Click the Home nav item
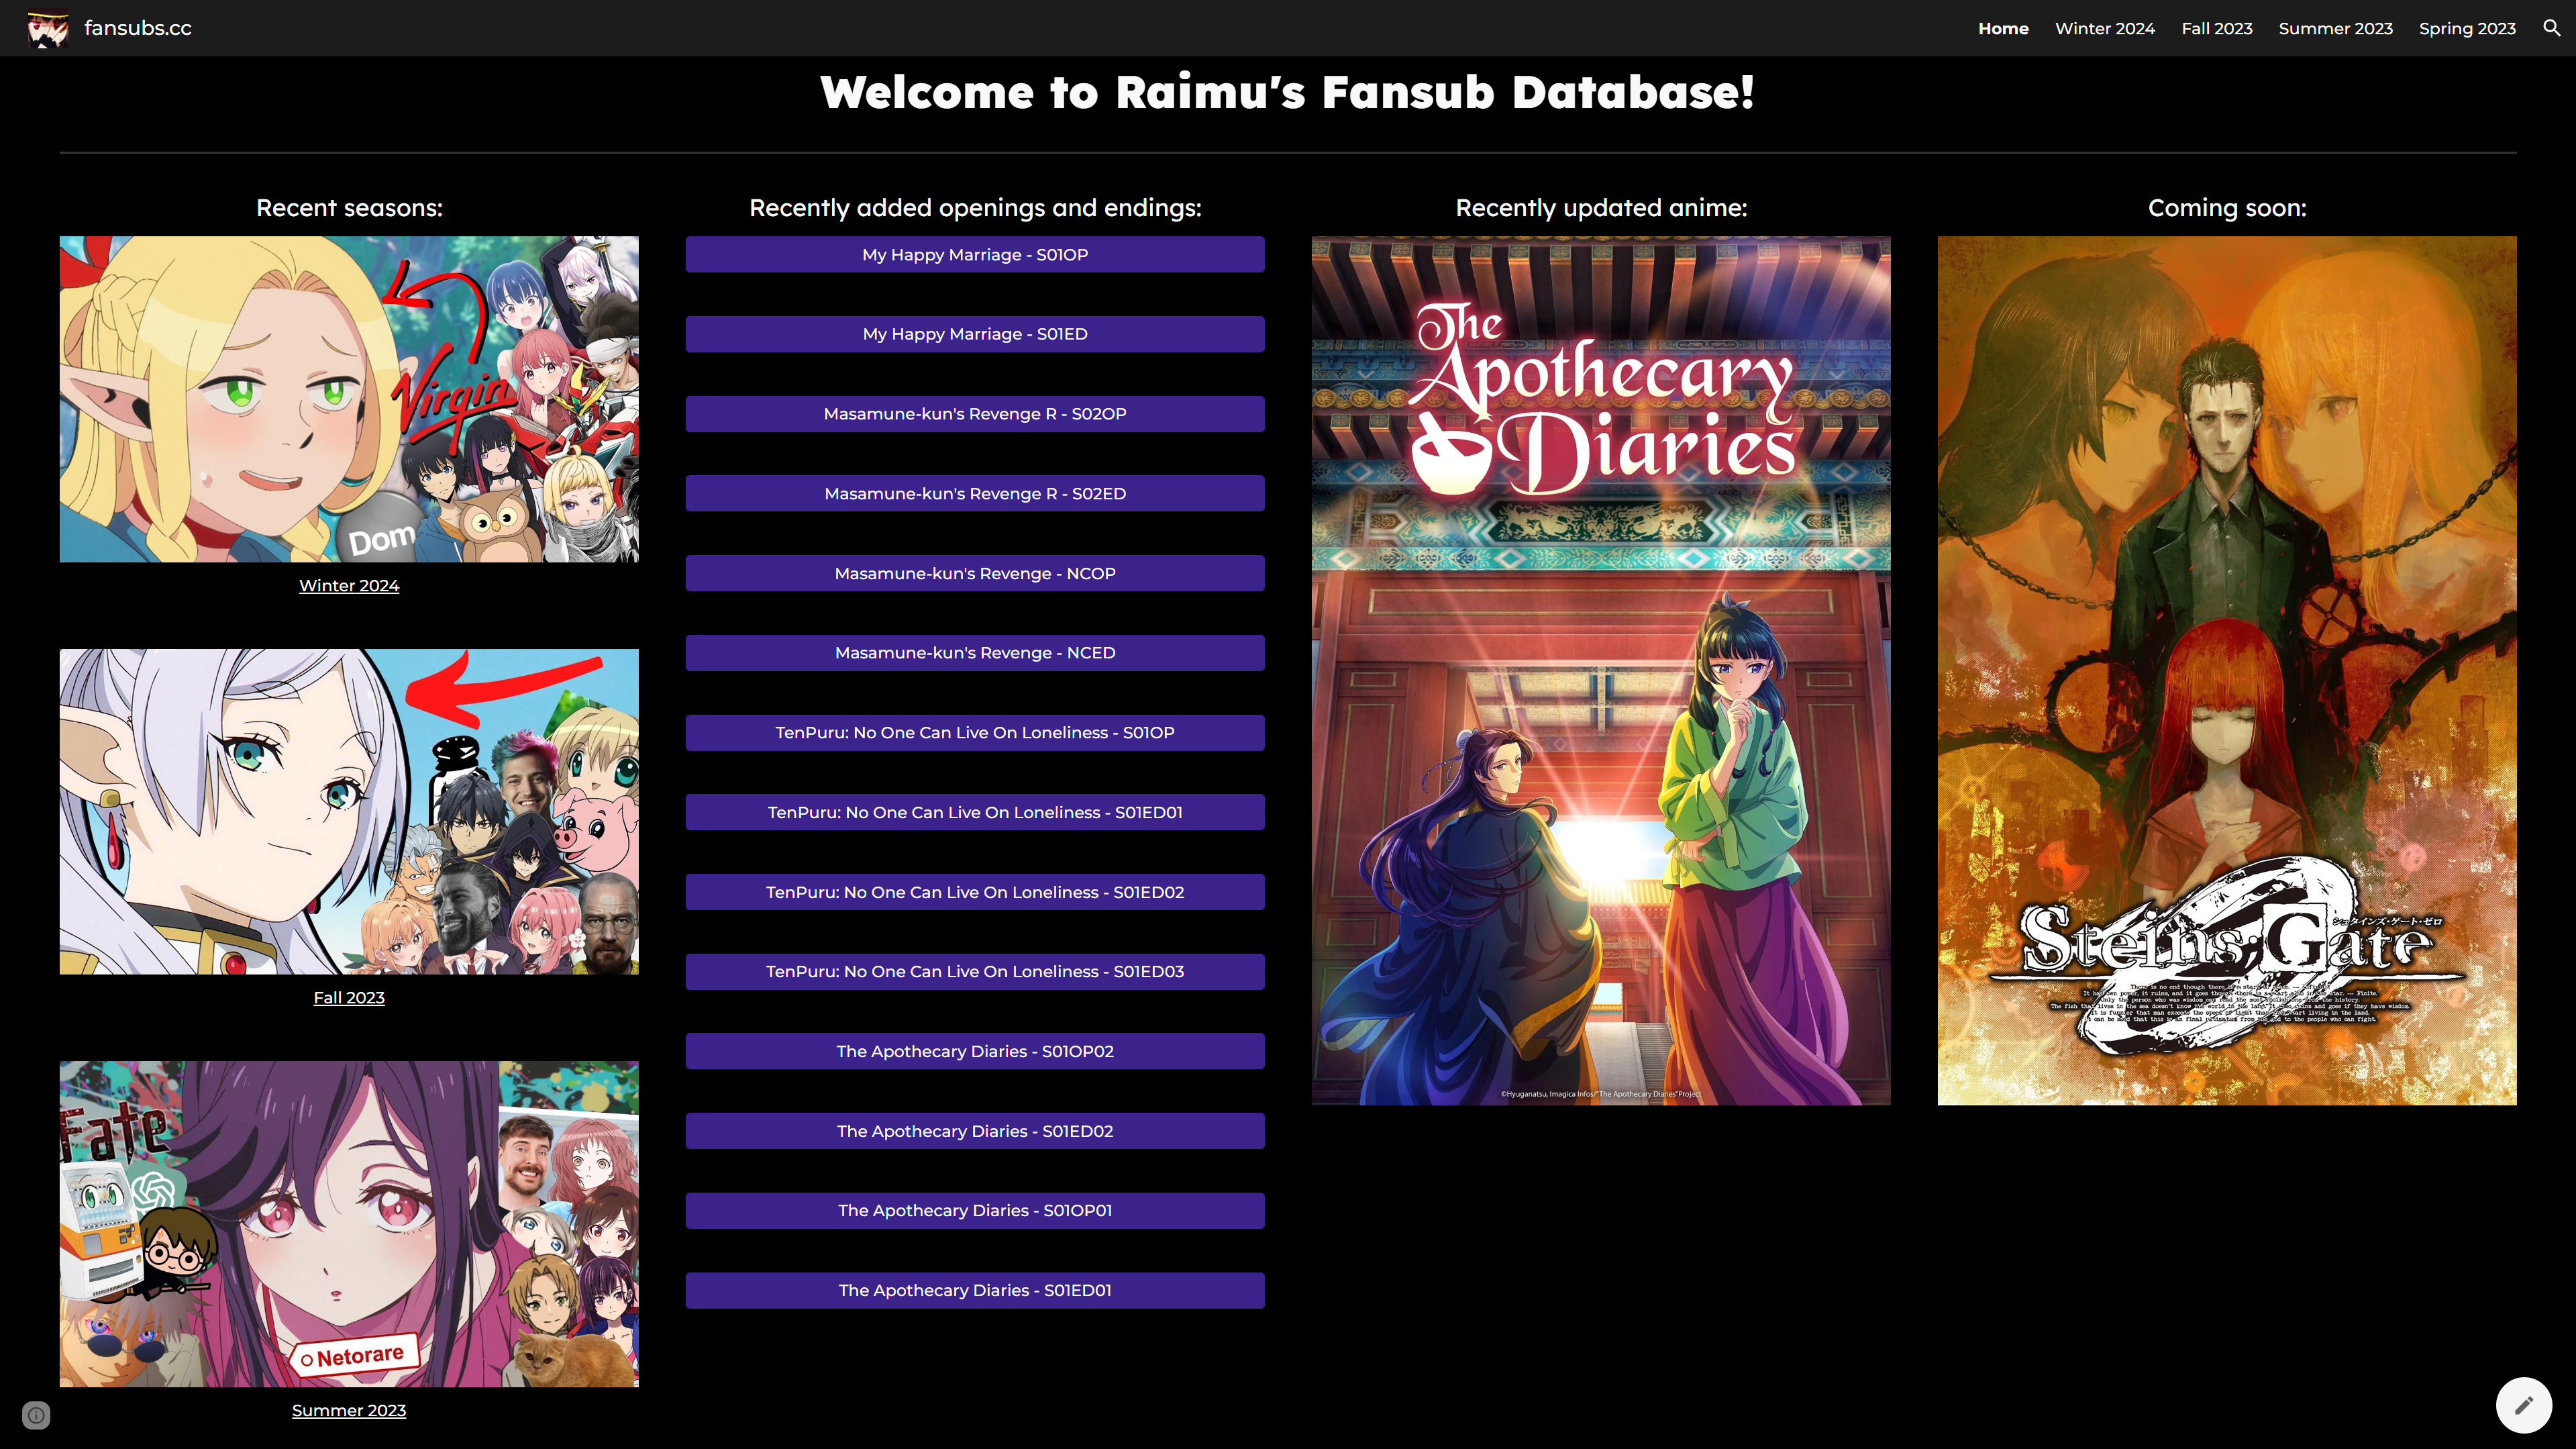 point(2003,28)
